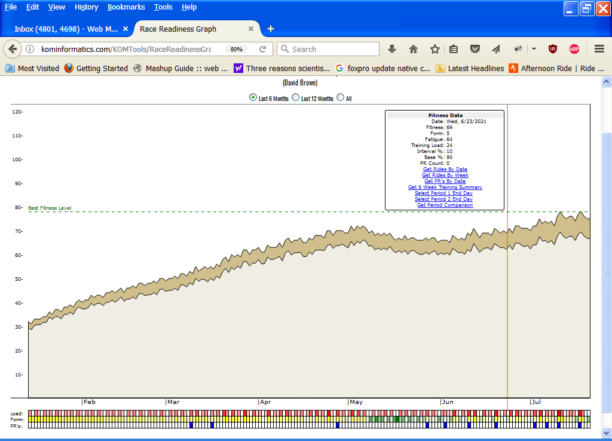Image resolution: width=612 pixels, height=441 pixels.
Task: Expand the dropdown arrow beside the bug icon
Action: coord(534,49)
